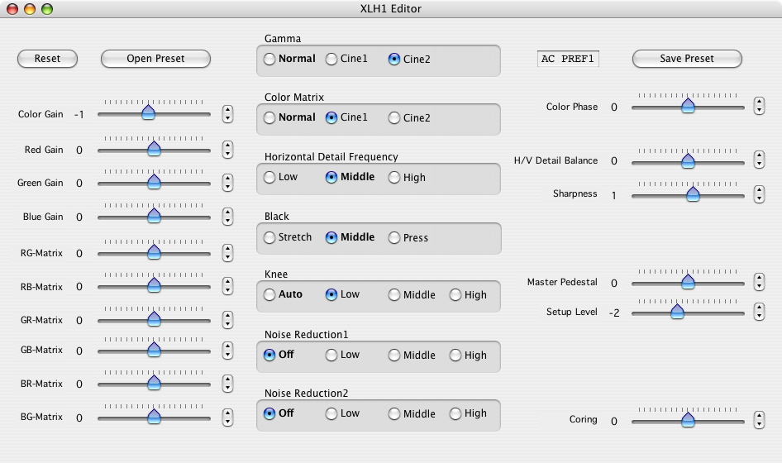Open a preset with Open Preset
Image resolution: width=782 pixels, height=463 pixels.
pos(155,59)
